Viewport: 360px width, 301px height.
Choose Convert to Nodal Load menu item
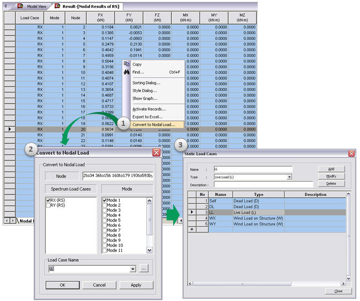(x=153, y=124)
